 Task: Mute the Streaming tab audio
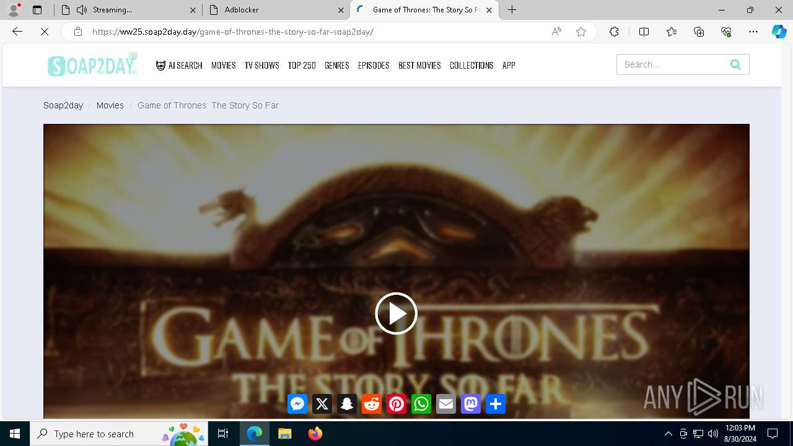click(82, 10)
